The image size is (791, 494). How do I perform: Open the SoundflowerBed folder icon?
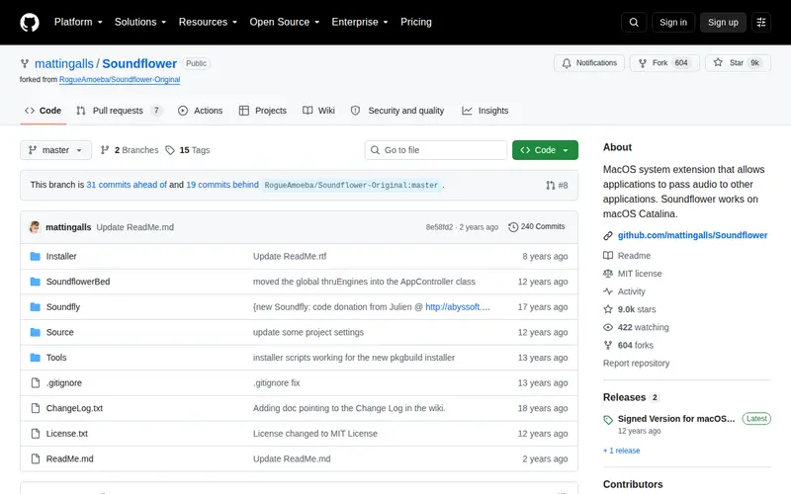point(36,282)
